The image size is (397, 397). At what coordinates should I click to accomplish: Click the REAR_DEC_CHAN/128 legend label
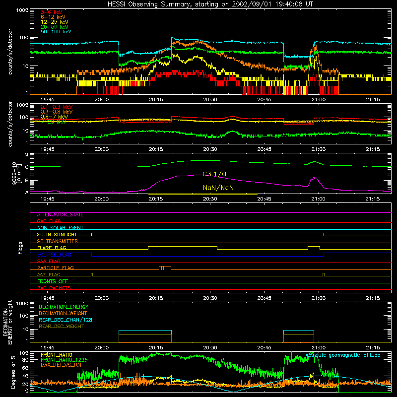click(x=66, y=320)
